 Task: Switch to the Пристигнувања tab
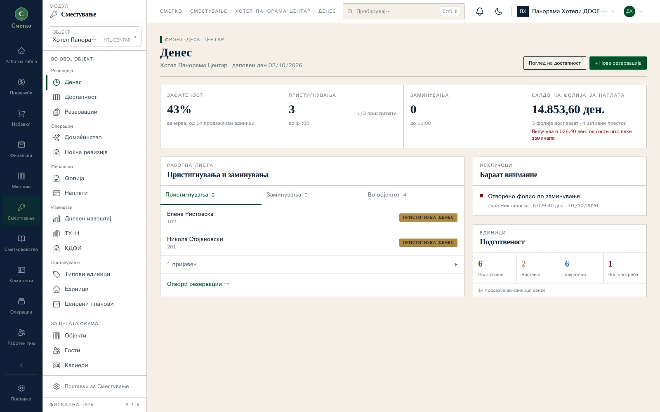pos(211,195)
